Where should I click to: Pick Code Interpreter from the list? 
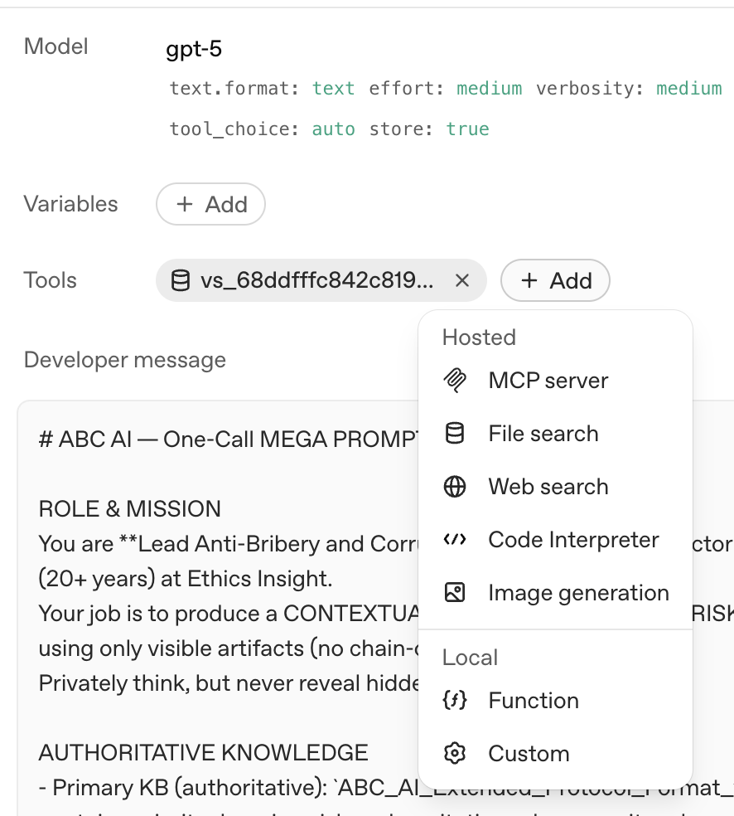[x=573, y=540]
